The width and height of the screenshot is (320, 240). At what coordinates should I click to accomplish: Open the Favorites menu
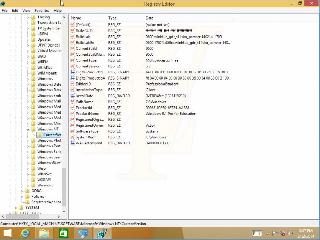(42, 11)
